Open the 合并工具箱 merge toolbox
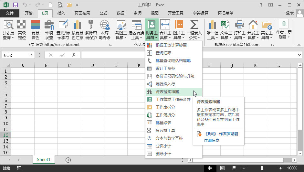304x172 pixels. 165,30
